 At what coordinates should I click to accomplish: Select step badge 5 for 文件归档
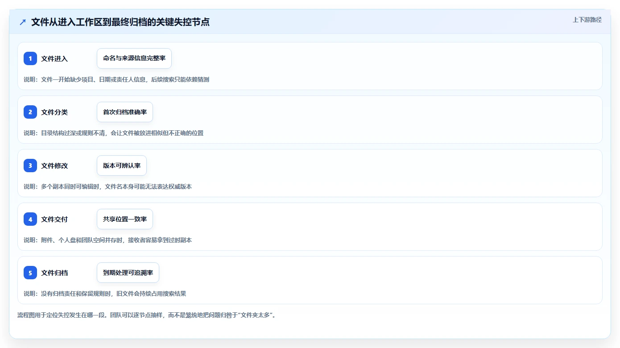pos(30,273)
